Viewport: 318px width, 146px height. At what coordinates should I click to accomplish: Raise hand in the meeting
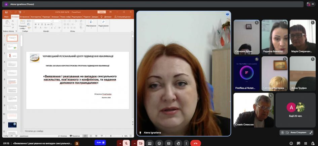click(178, 143)
